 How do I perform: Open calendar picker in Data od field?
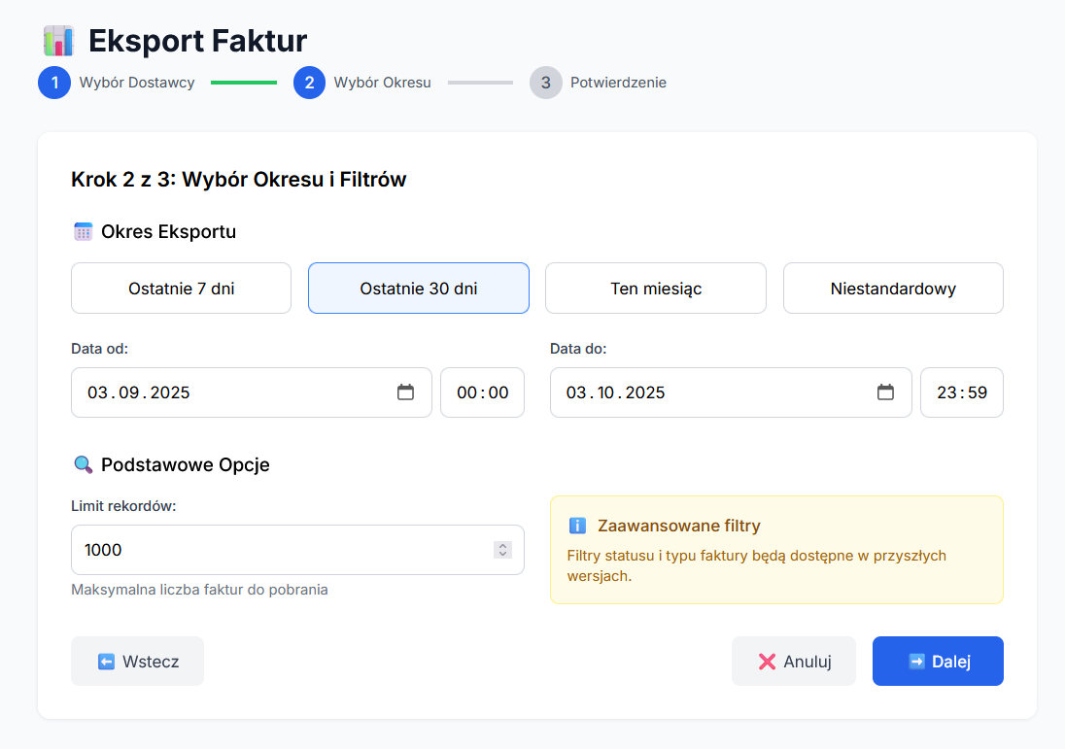pos(405,392)
